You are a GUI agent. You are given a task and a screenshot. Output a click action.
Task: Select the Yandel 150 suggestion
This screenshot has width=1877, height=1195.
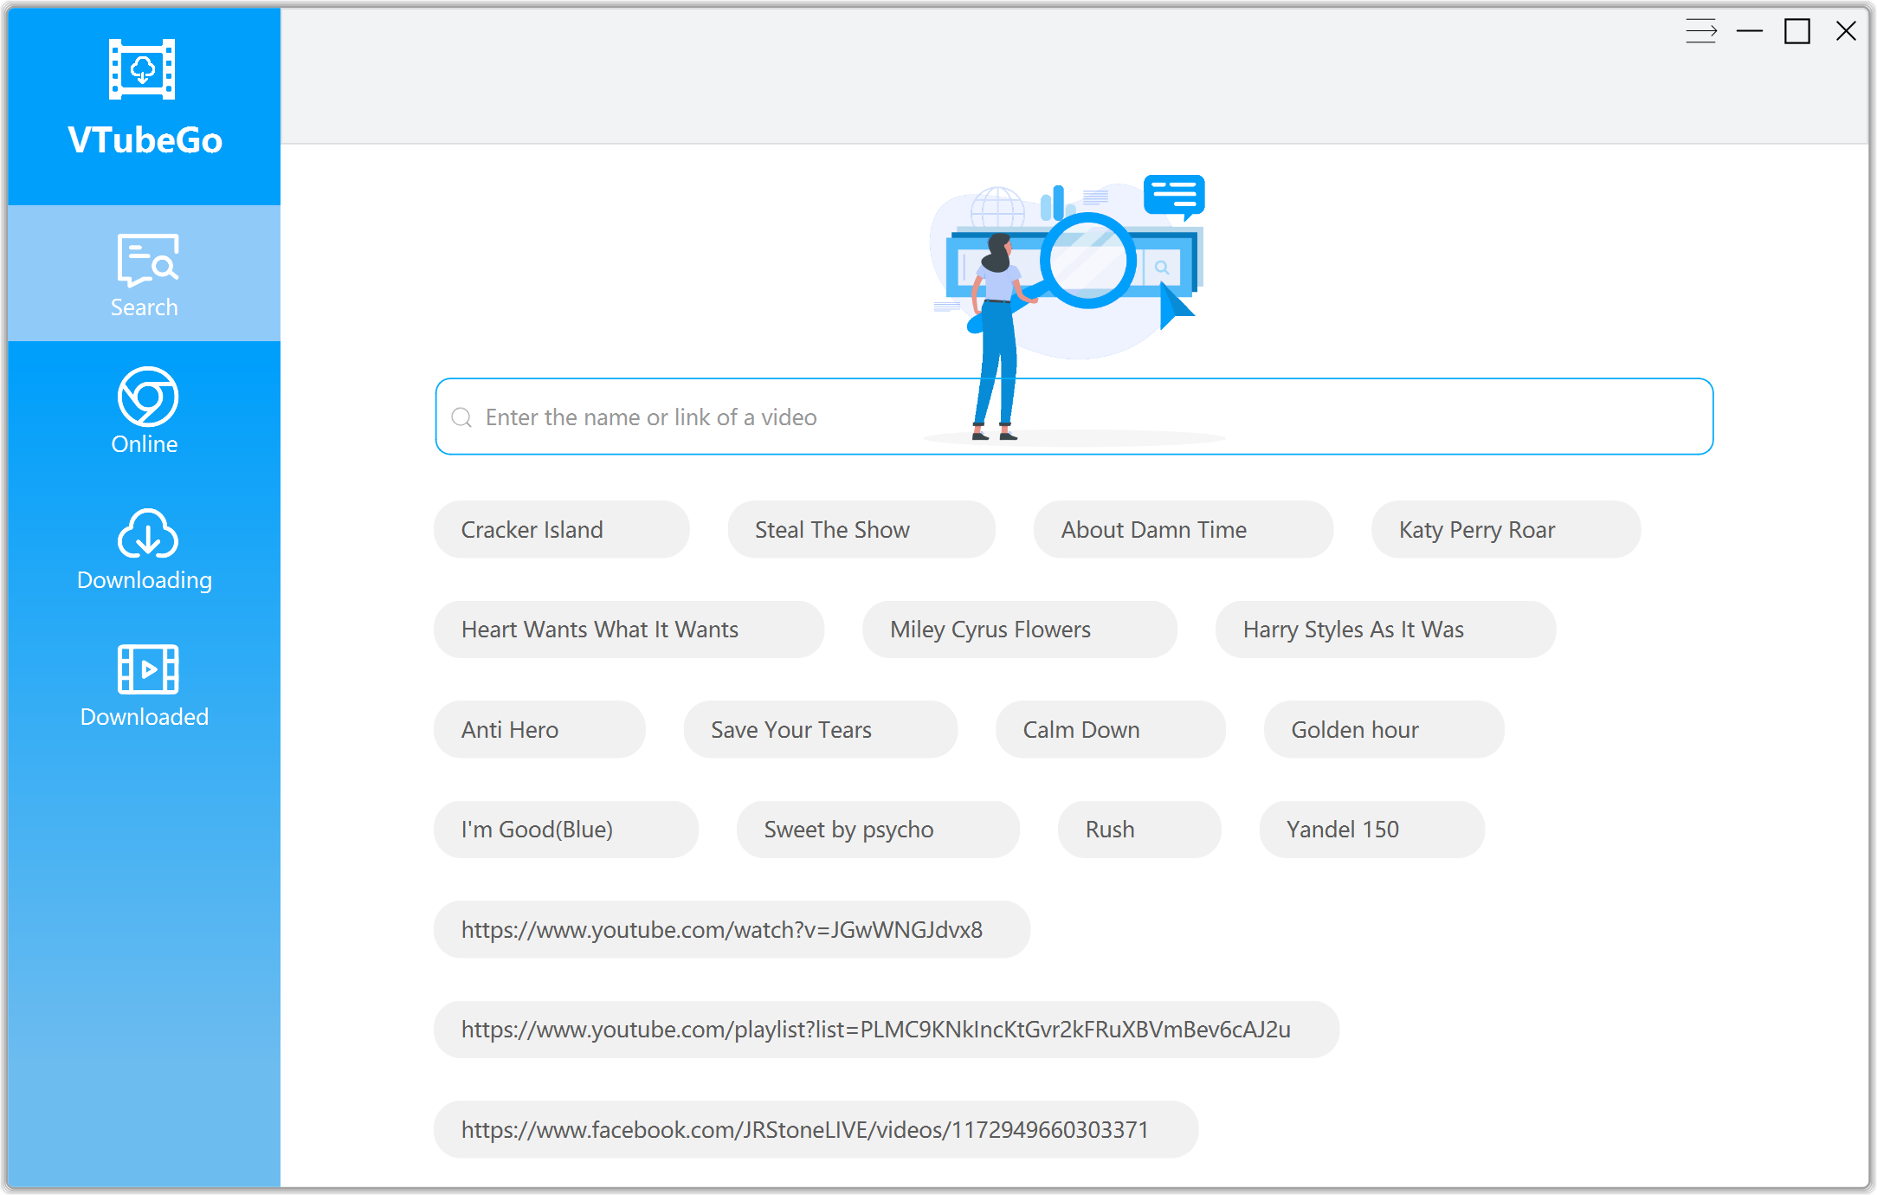1372,830
